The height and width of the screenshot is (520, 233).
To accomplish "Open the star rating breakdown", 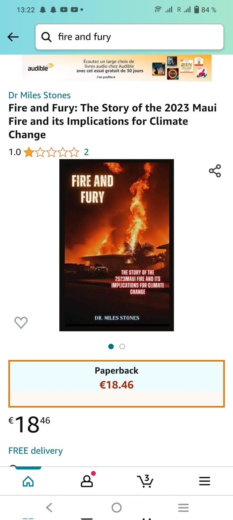I will coord(52,152).
